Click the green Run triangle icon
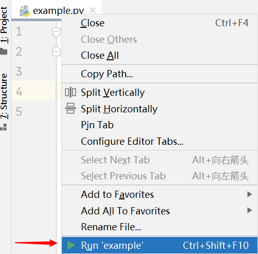The width and height of the screenshot is (258, 254). click(71, 245)
